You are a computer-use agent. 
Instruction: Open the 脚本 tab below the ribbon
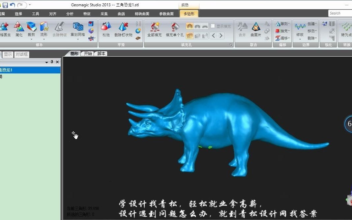click(x=101, y=53)
